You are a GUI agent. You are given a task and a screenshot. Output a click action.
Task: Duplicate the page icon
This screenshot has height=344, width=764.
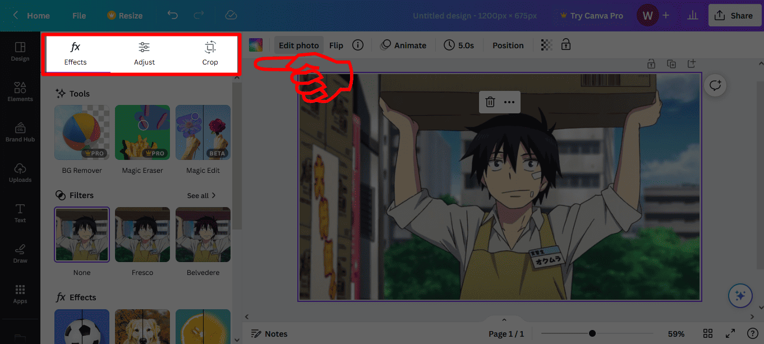(x=671, y=63)
